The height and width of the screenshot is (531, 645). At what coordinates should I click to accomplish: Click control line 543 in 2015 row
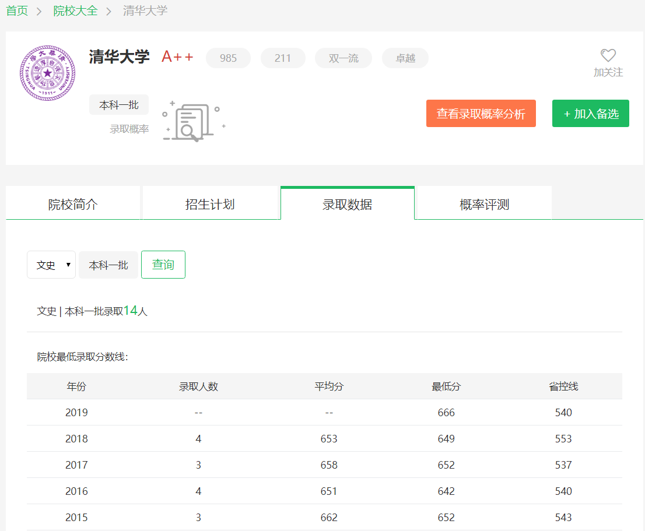[563, 518]
